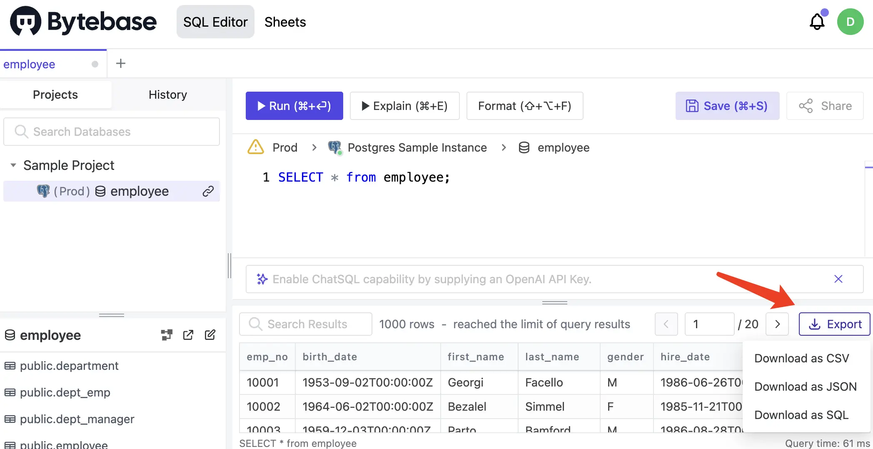Open public.dept_emp table

click(65, 392)
